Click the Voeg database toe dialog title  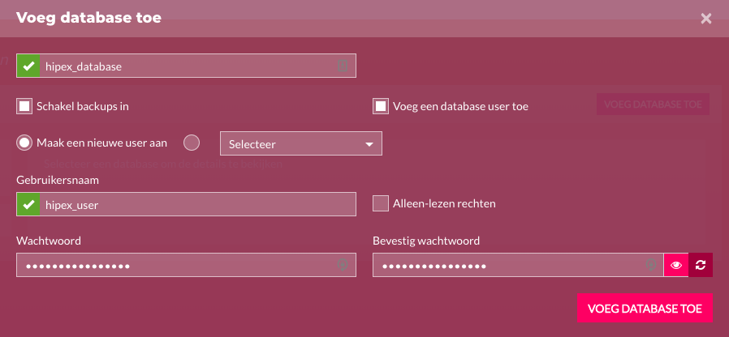pos(88,18)
